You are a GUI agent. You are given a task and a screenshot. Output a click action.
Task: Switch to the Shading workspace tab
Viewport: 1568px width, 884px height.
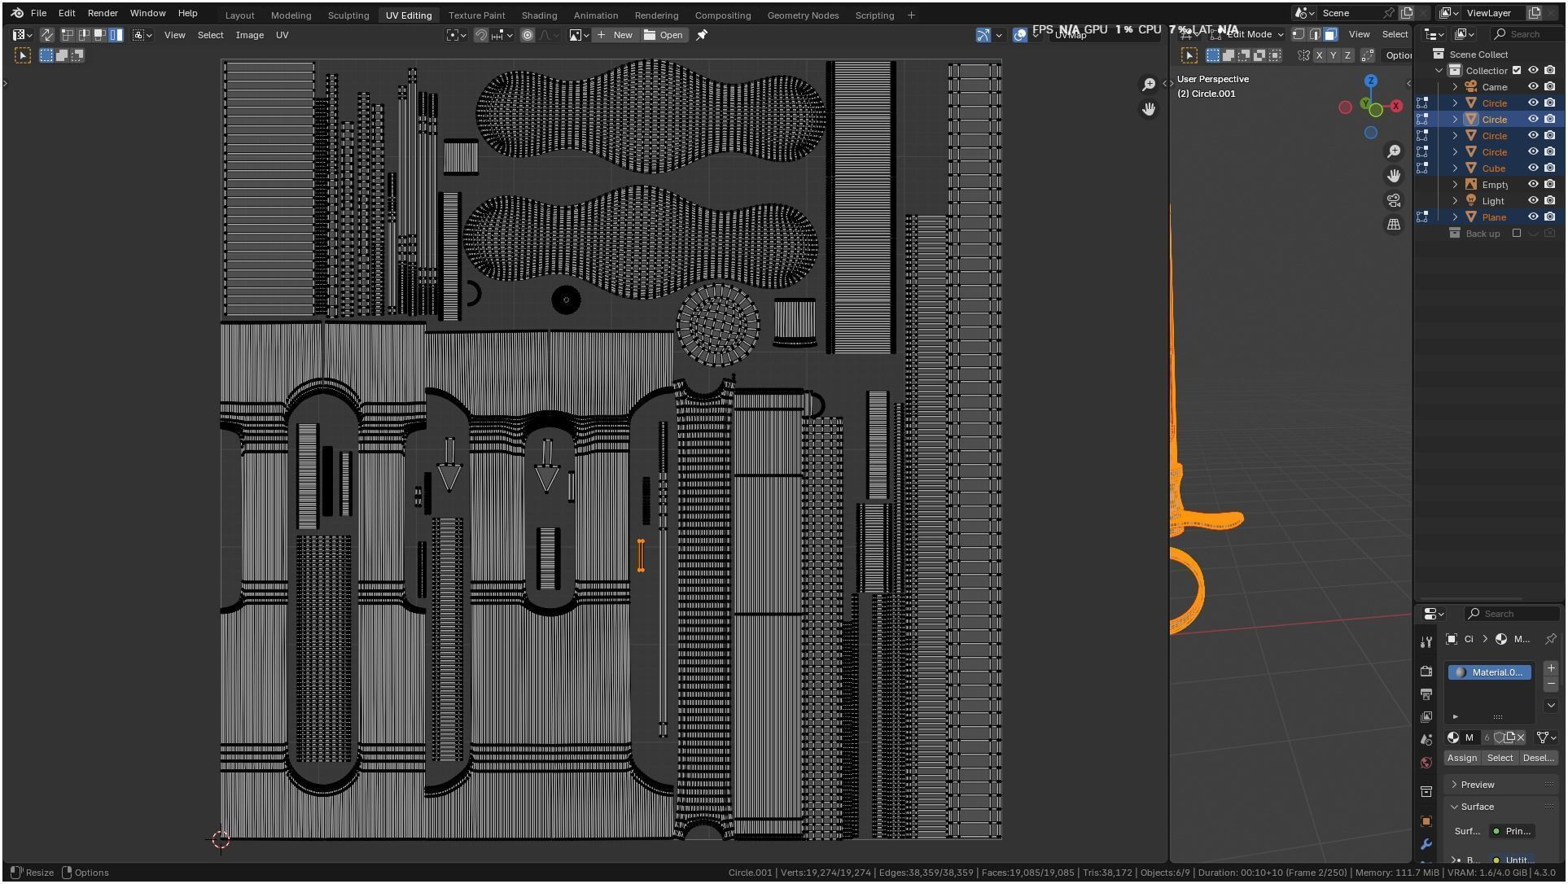[539, 15]
